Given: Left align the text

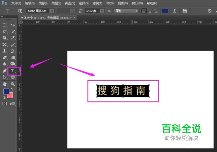Looking at the screenshot, I should tap(144, 11).
